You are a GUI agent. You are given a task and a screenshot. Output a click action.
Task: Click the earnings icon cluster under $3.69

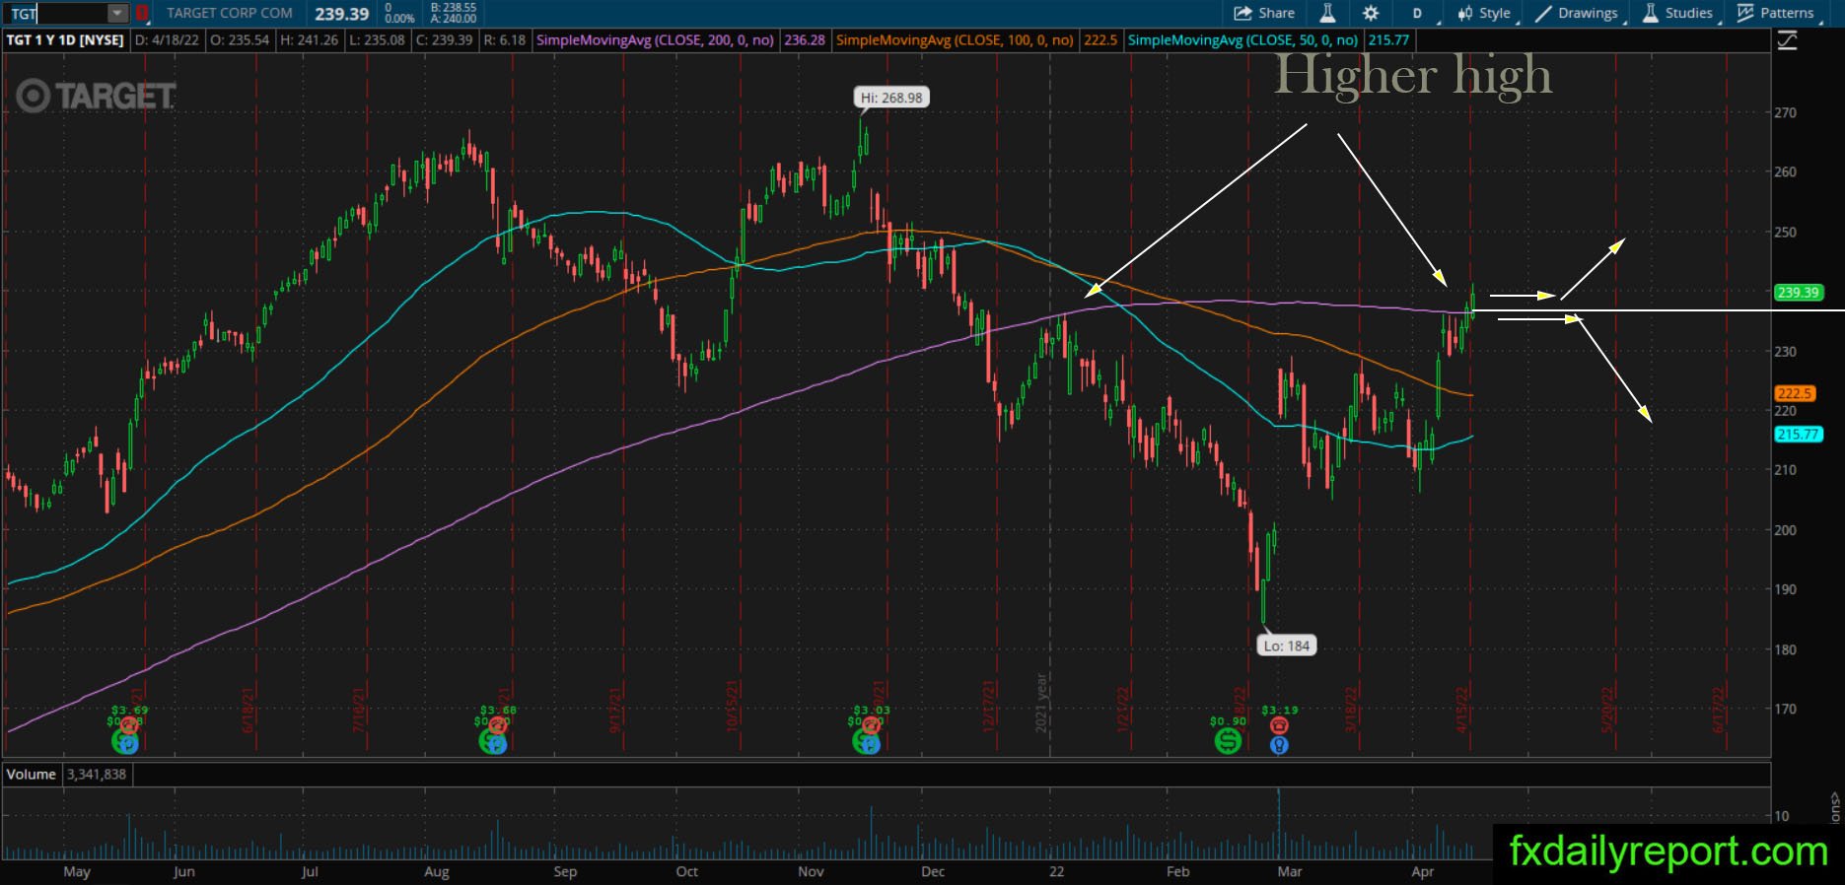coord(125,736)
